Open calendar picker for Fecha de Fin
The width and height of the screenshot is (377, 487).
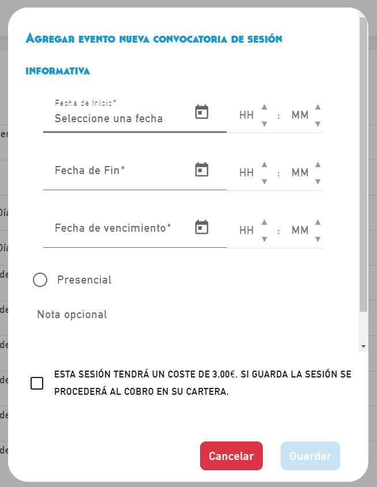(201, 169)
